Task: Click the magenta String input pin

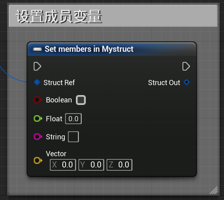Action: [x=38, y=137]
